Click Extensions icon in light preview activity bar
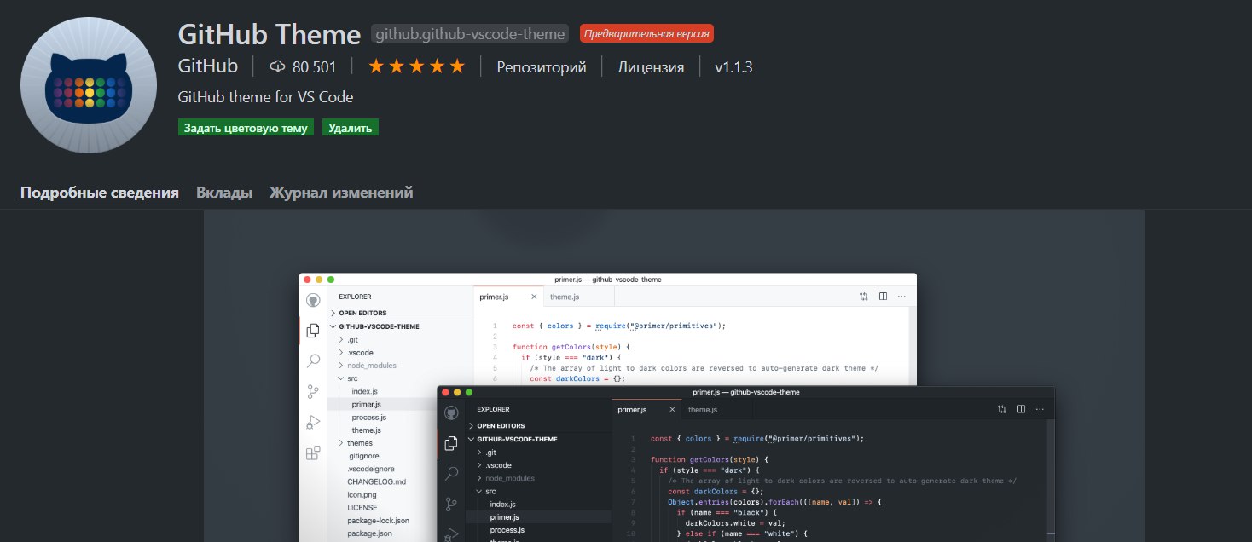The width and height of the screenshot is (1252, 542). tap(313, 453)
